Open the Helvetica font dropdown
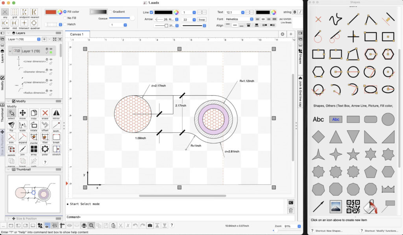Screen dimensions: 403x235 pyautogui.click(x=251, y=19)
